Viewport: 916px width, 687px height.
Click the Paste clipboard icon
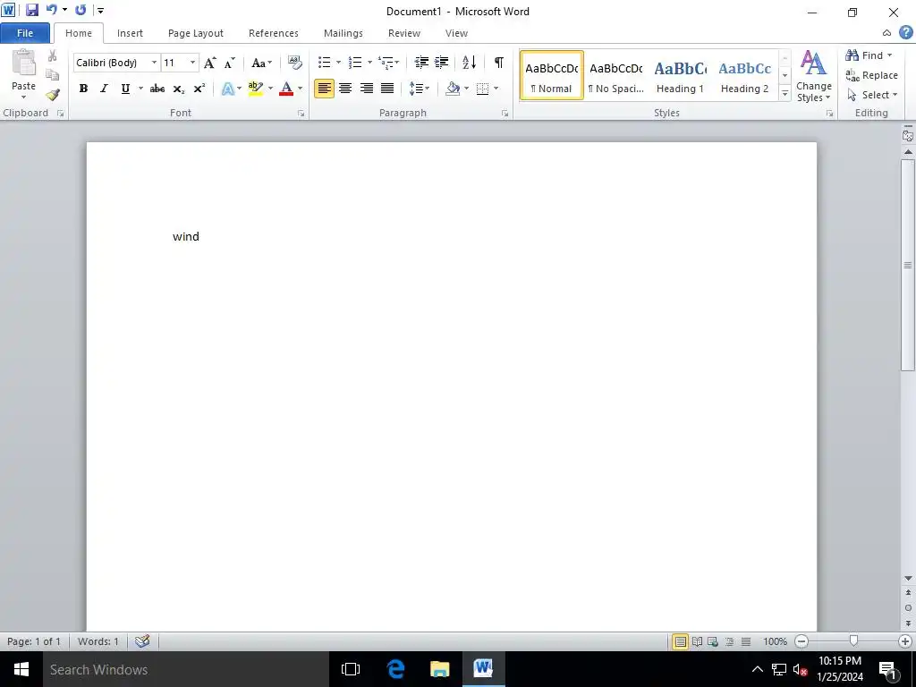(x=24, y=63)
